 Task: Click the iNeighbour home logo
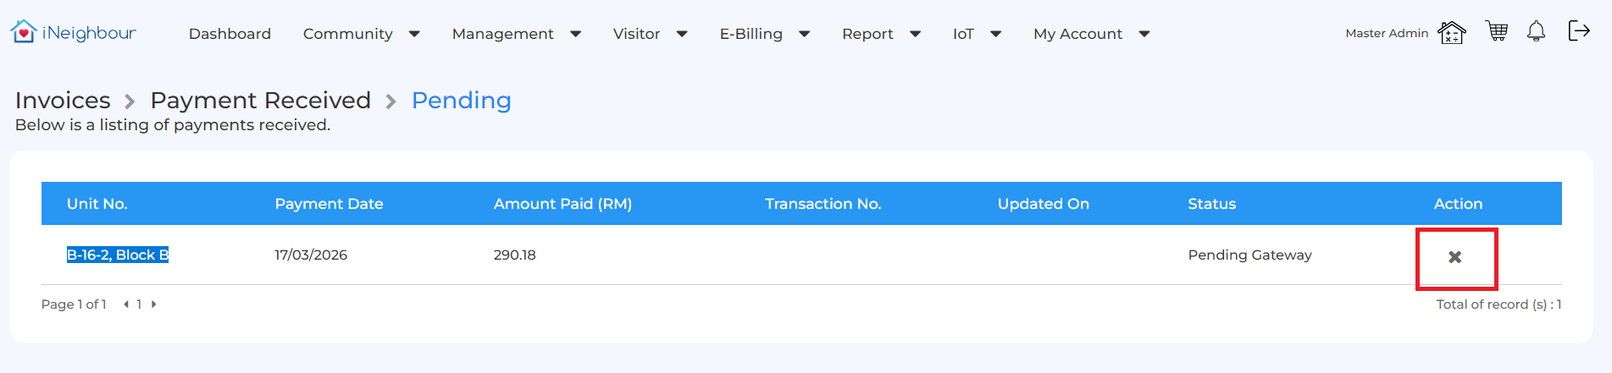tap(73, 33)
